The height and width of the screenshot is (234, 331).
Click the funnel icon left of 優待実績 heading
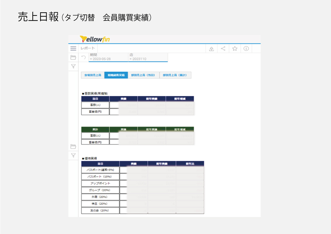tap(73, 156)
